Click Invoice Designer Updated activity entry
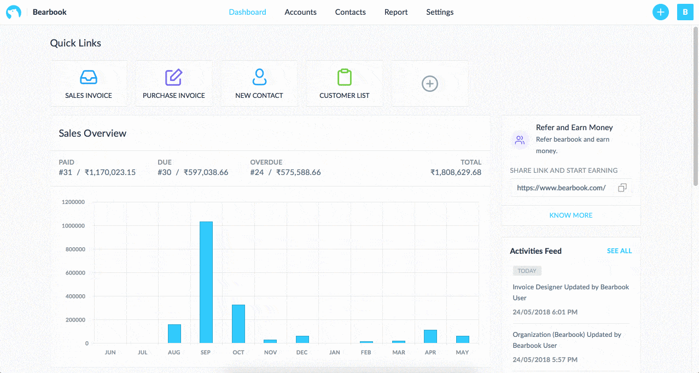 click(x=570, y=293)
